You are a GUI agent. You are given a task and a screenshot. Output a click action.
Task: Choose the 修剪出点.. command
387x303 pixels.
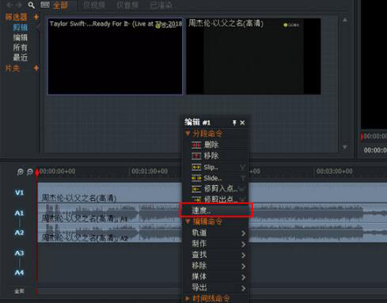[215, 199]
